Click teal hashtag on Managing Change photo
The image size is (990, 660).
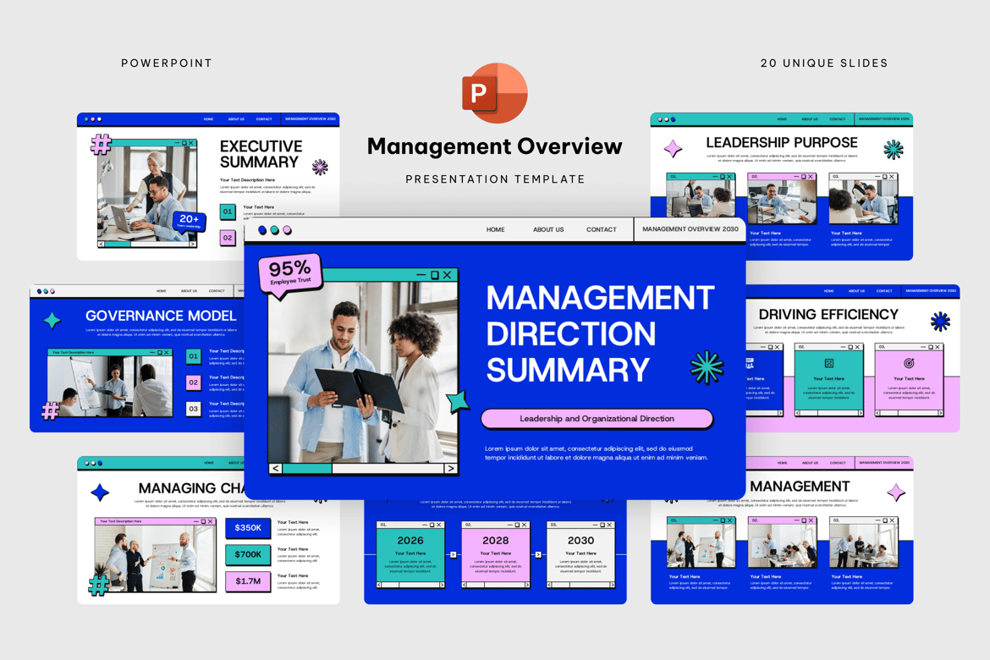pos(98,586)
